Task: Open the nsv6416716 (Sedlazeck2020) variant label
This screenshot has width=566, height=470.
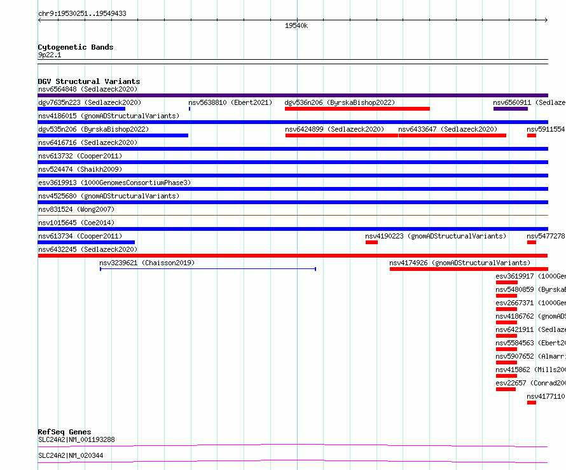Action: pyautogui.click(x=88, y=142)
